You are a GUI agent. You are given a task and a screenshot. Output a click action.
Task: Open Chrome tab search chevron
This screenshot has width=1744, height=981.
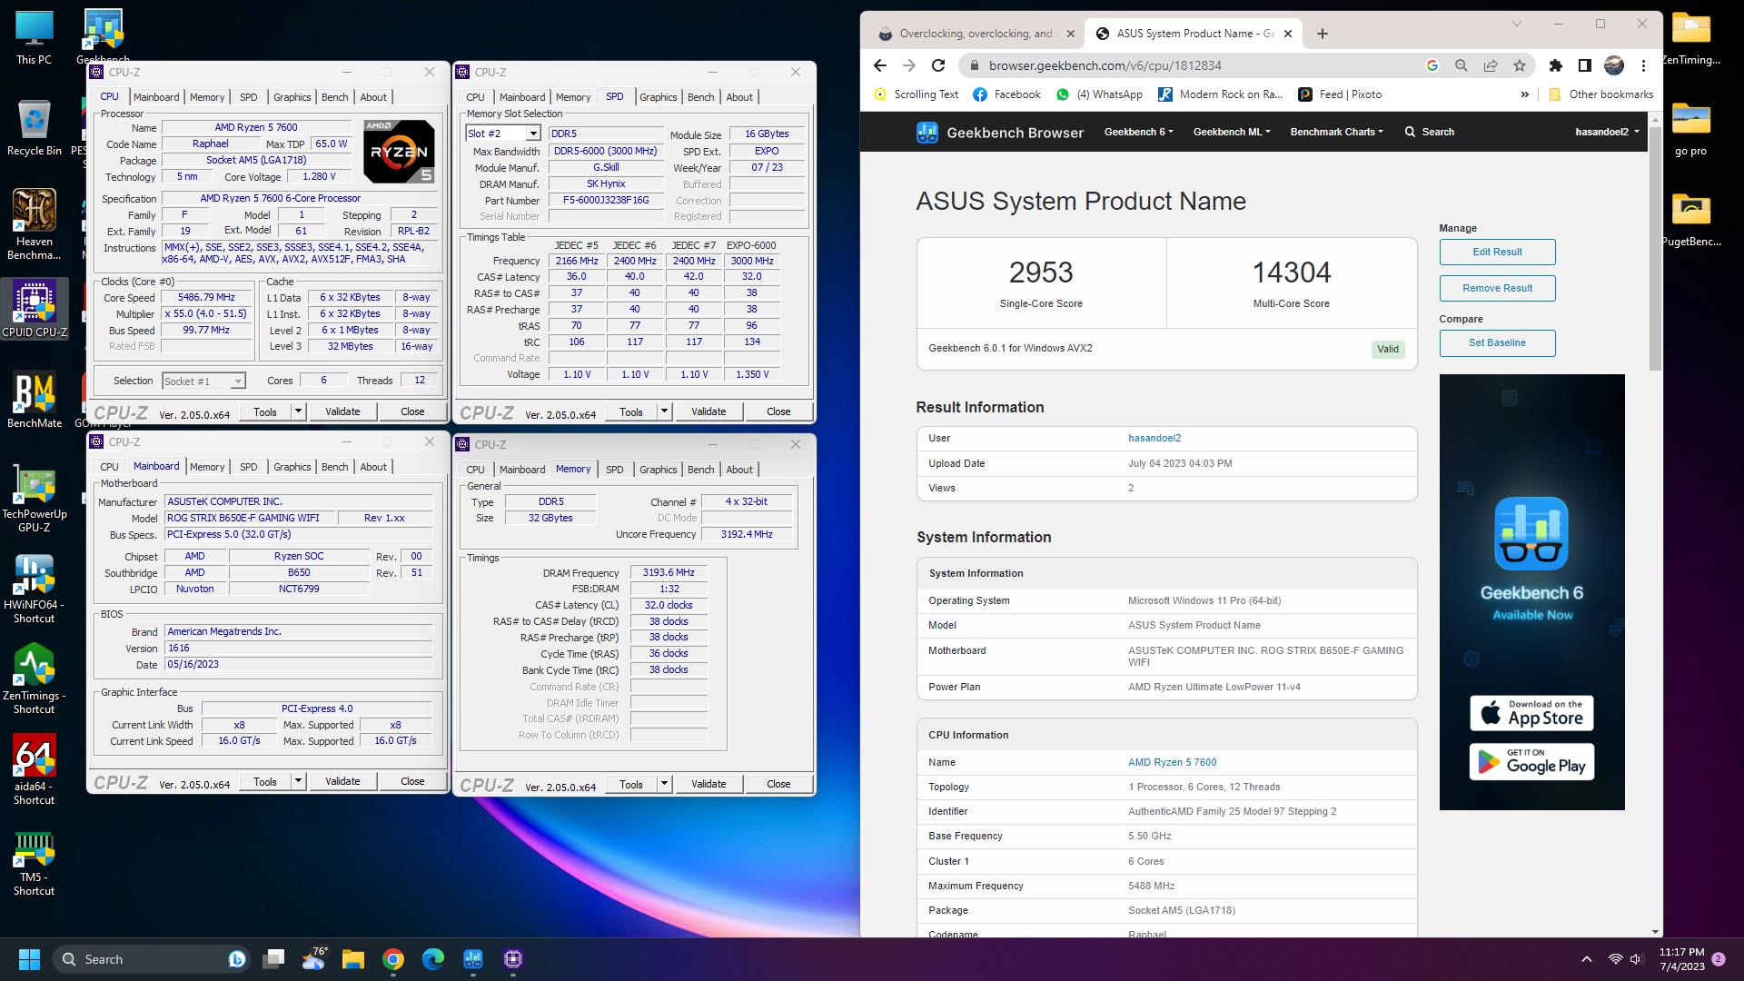[x=1516, y=25]
